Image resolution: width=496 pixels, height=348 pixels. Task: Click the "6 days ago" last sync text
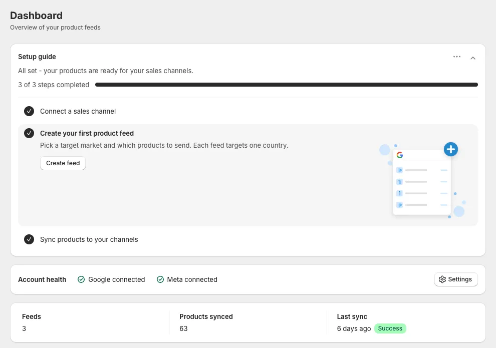[x=354, y=328]
